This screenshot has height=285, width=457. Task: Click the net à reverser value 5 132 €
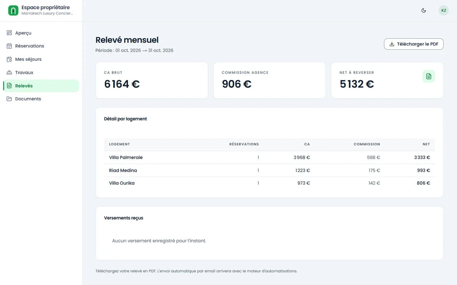coord(357,84)
